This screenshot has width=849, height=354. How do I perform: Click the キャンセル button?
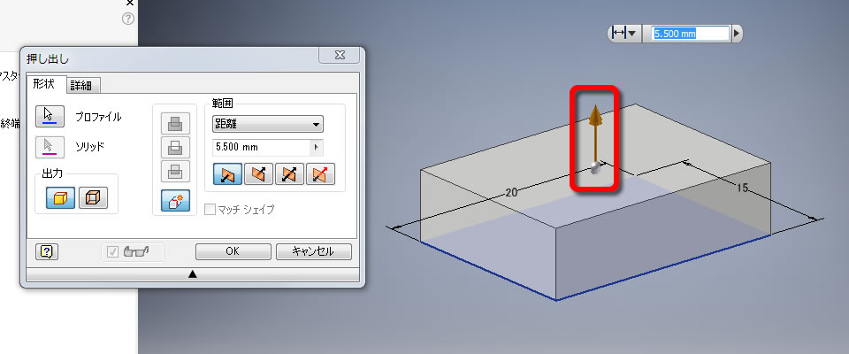[x=314, y=251]
